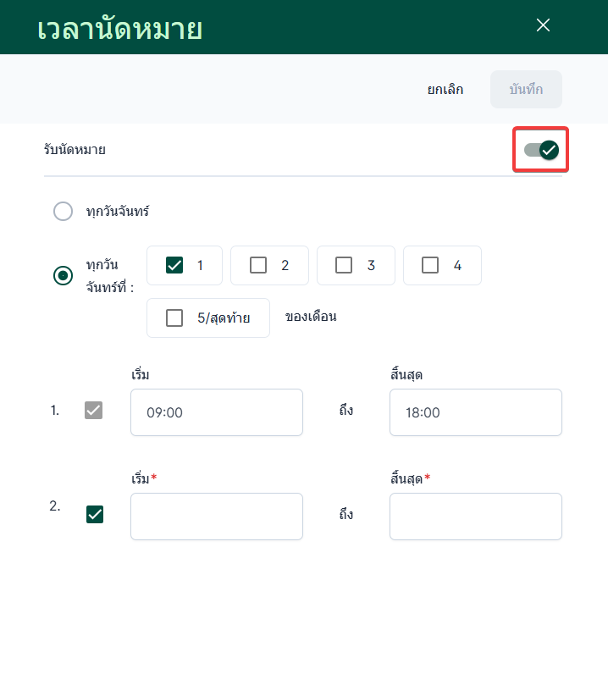Check the 5/สุดท้าย checkbox
Screen dimensions: 608x674
coord(174,318)
